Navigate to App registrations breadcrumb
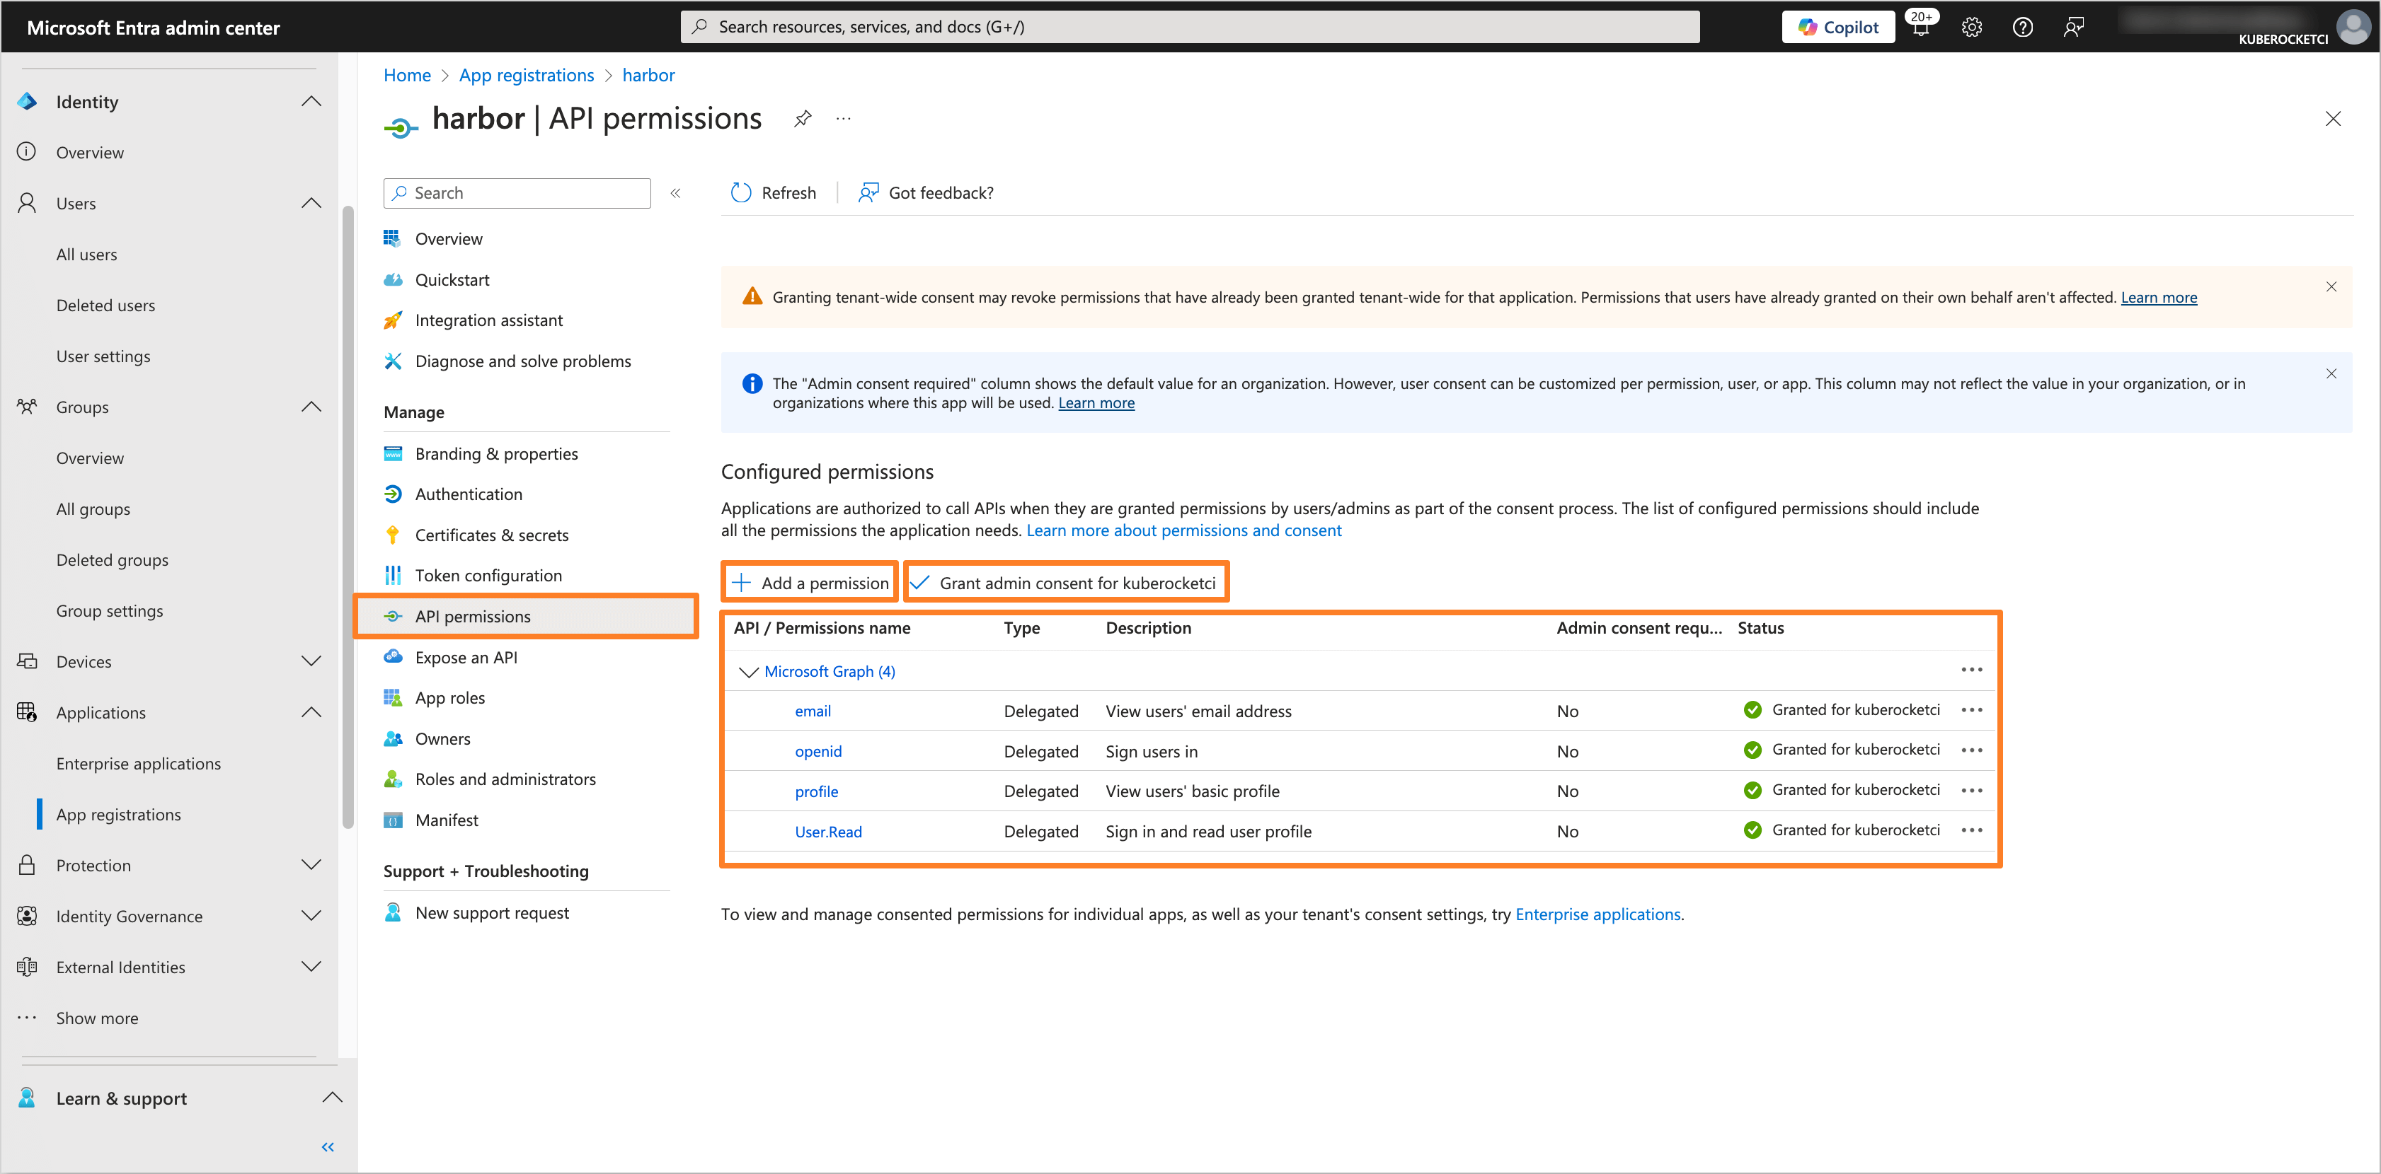 pos(526,75)
